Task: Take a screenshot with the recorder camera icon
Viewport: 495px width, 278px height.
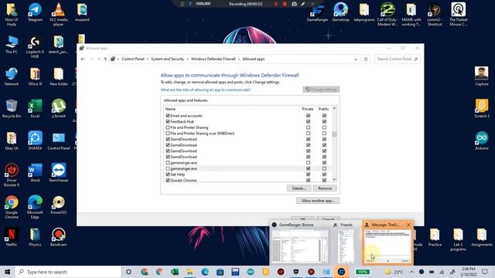Action: click(x=294, y=4)
